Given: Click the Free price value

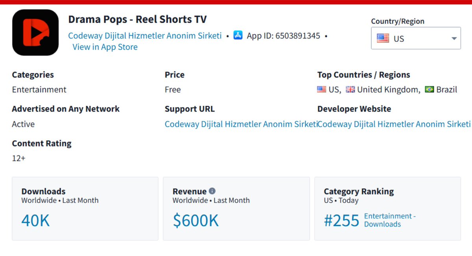Looking at the screenshot, I should coord(173,90).
